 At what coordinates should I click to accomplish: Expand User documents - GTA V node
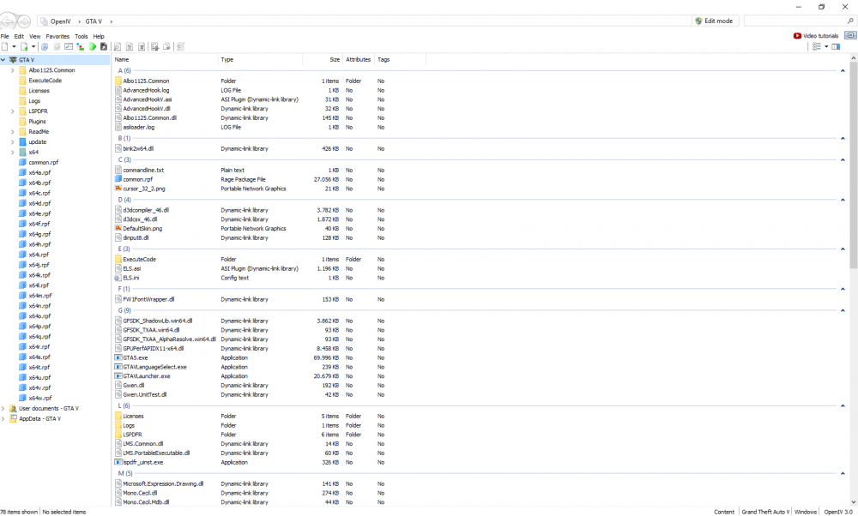[3, 408]
